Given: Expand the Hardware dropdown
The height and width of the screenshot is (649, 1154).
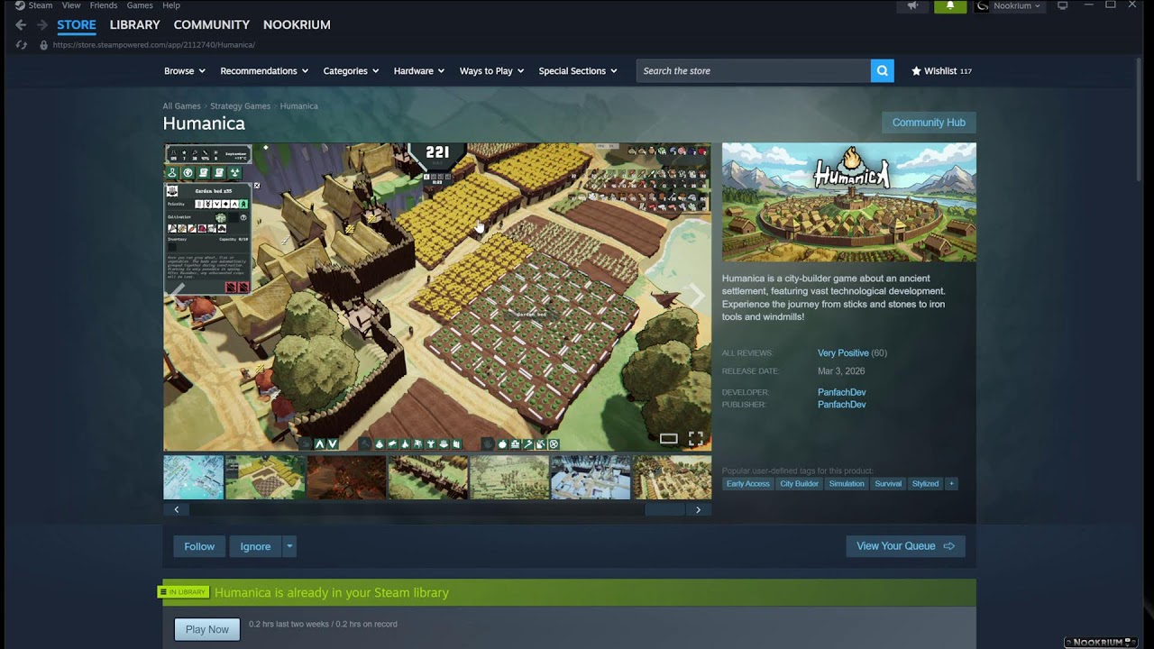Looking at the screenshot, I should tap(419, 71).
